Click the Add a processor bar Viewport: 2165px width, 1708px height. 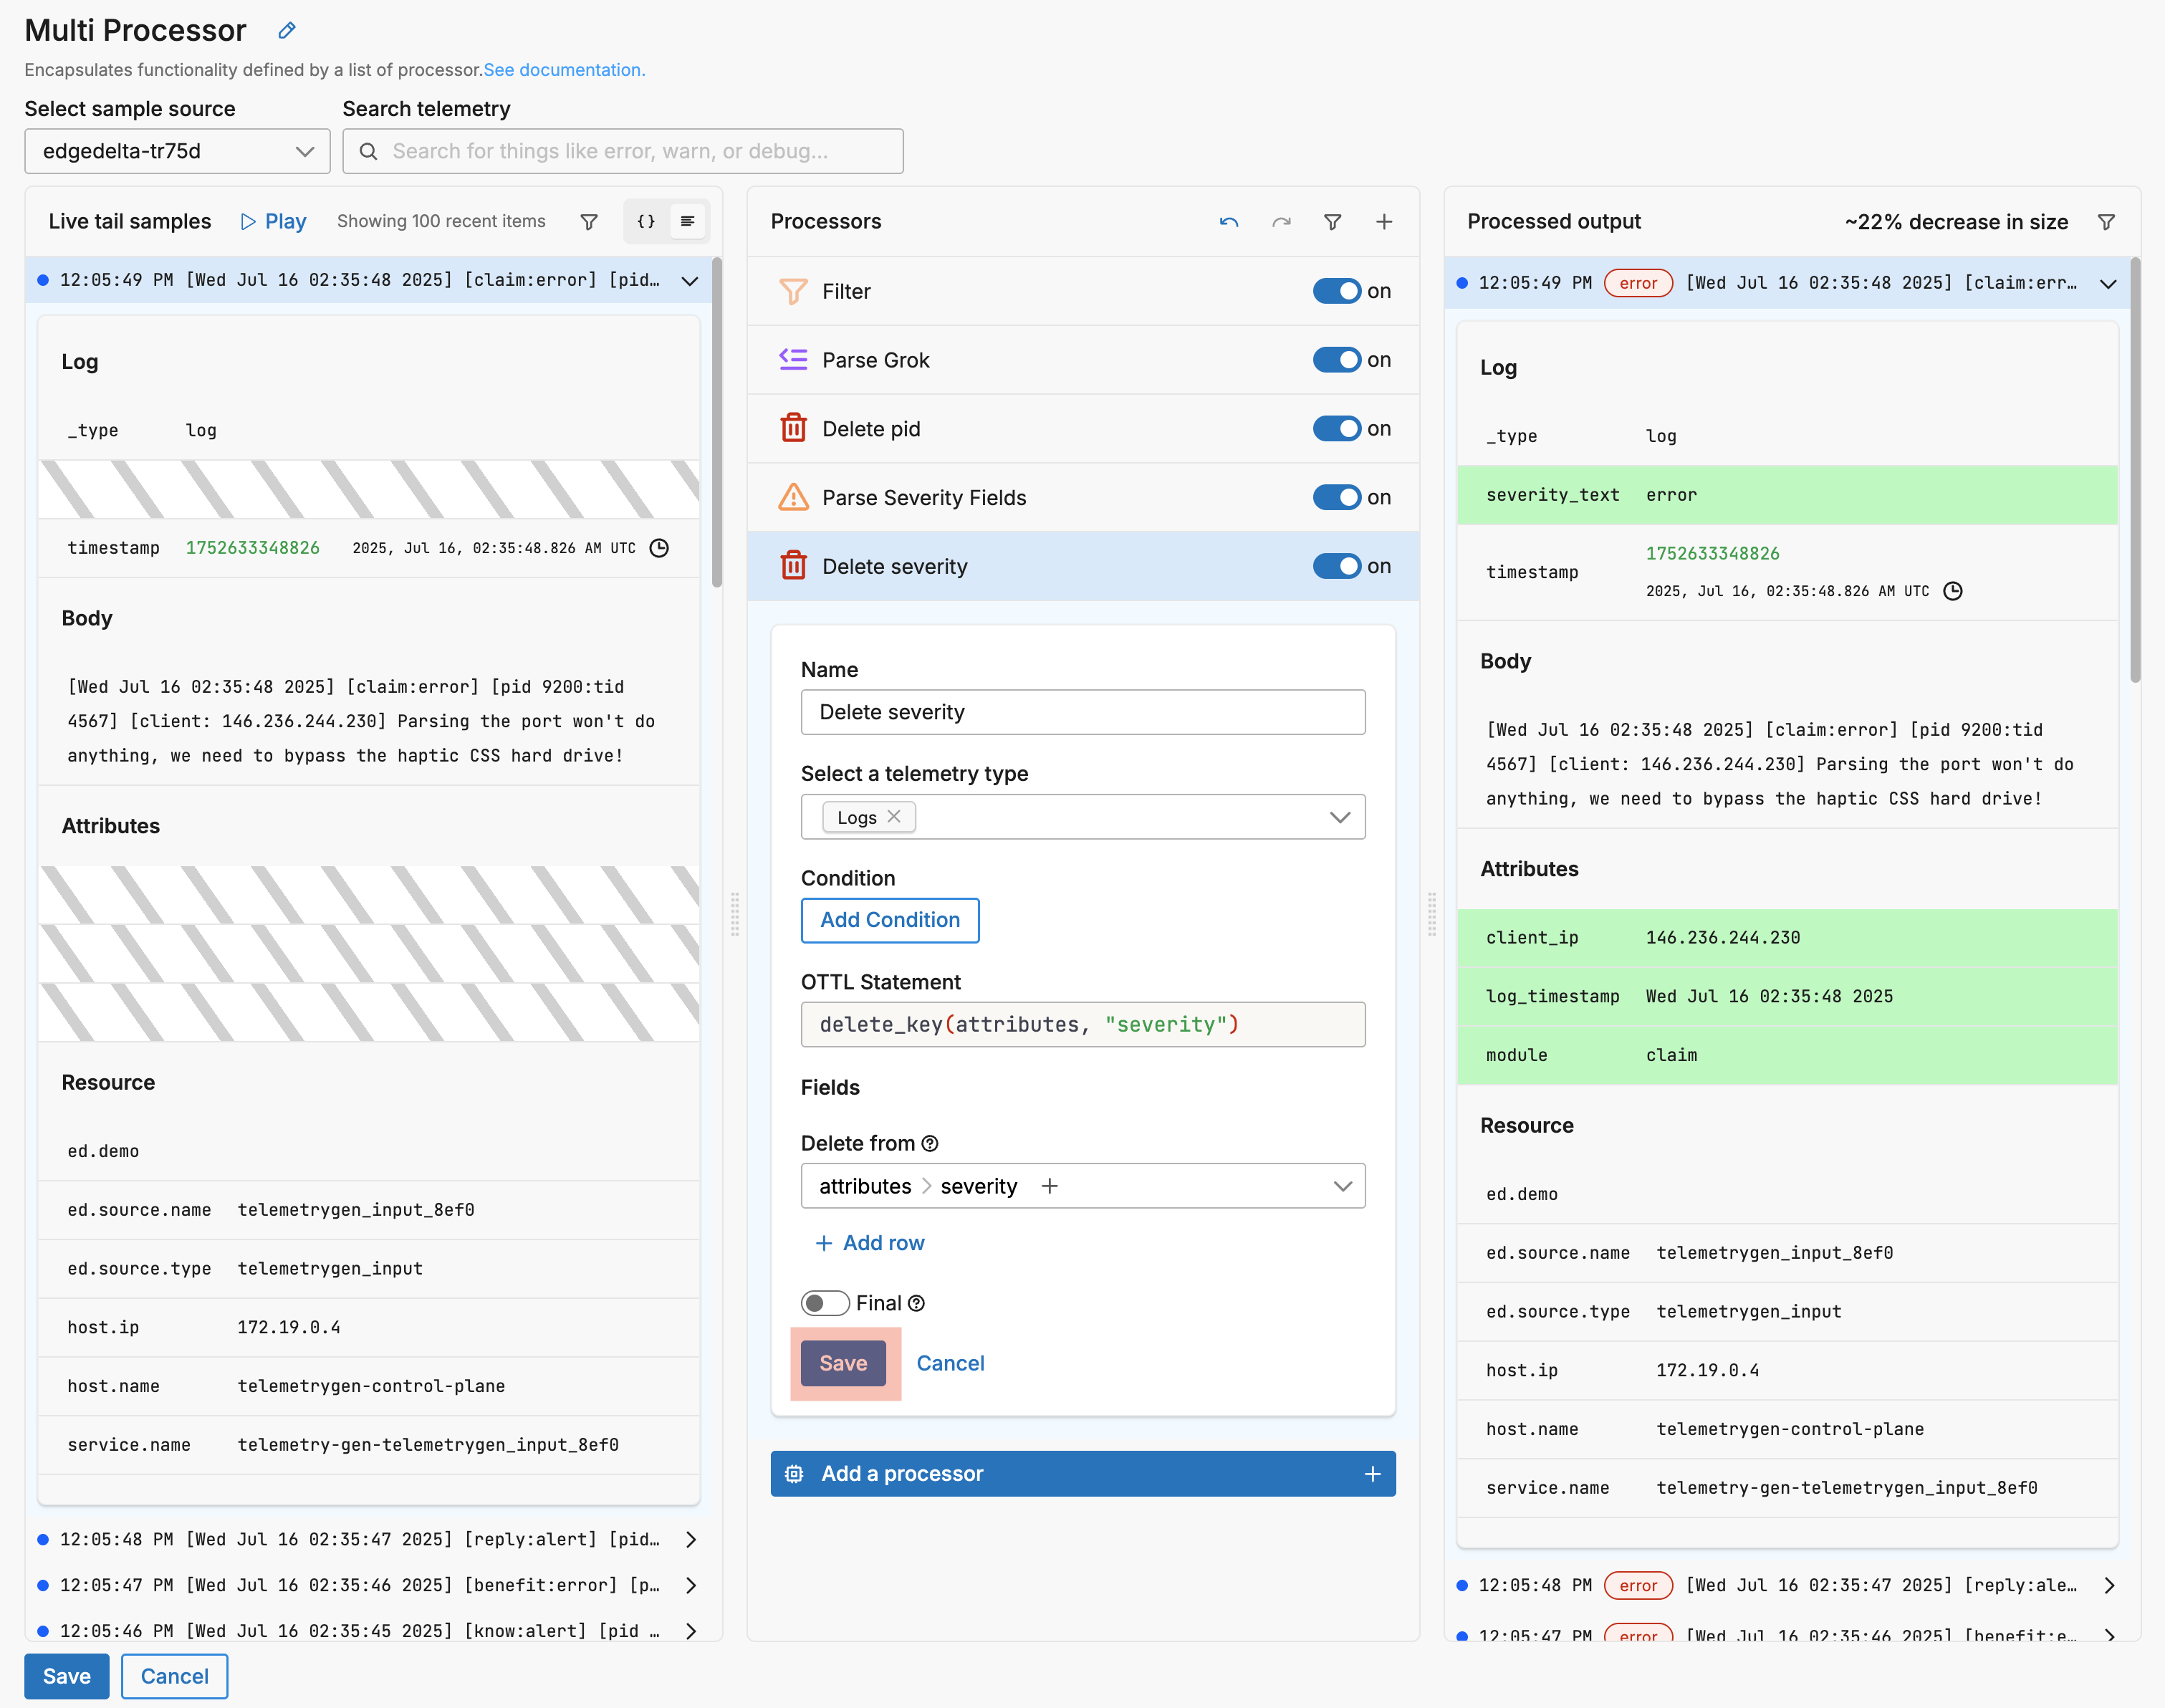[x=1083, y=1474]
